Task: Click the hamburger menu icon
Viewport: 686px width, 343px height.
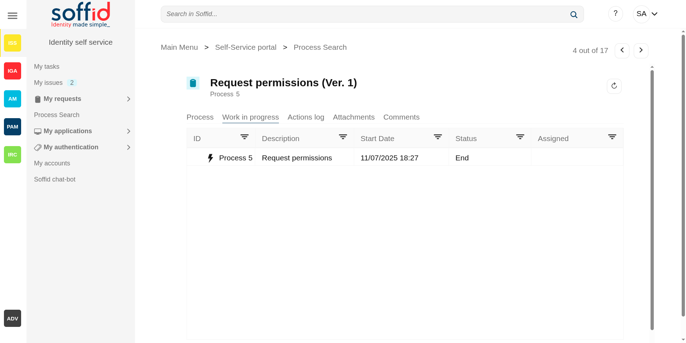Action: coord(13,16)
